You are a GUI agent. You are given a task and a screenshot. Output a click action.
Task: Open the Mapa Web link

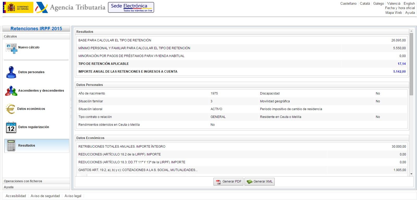(x=393, y=12)
